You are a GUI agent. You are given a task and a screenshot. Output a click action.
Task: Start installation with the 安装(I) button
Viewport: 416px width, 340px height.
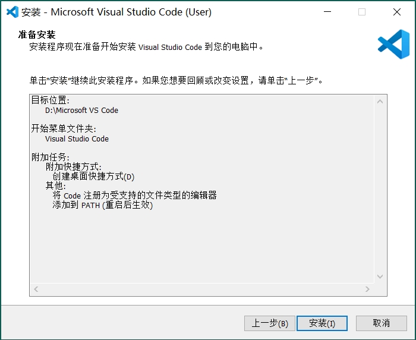click(x=322, y=323)
